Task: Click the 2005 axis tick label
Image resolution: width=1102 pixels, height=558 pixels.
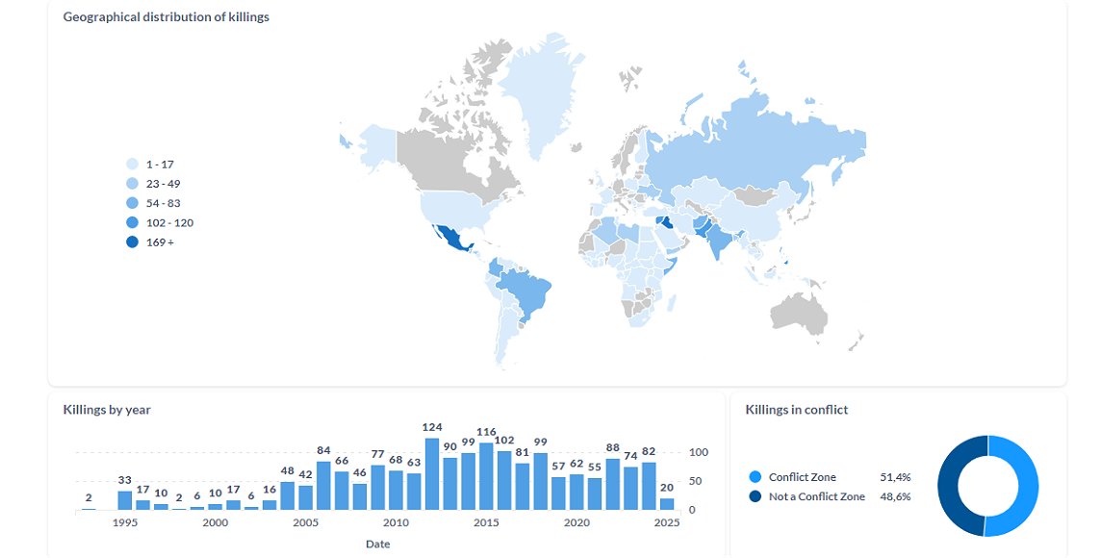Action: (306, 522)
